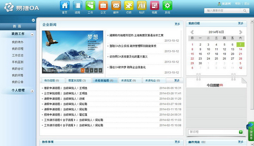Switch to 未读批复 (9) tab
Screen dimensions: 254x146
[130, 80]
